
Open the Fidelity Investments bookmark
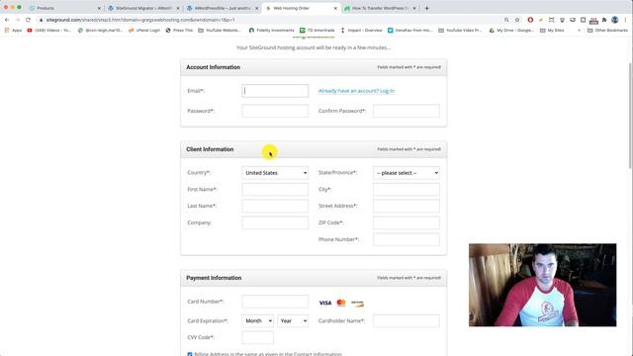pyautogui.click(x=271, y=31)
